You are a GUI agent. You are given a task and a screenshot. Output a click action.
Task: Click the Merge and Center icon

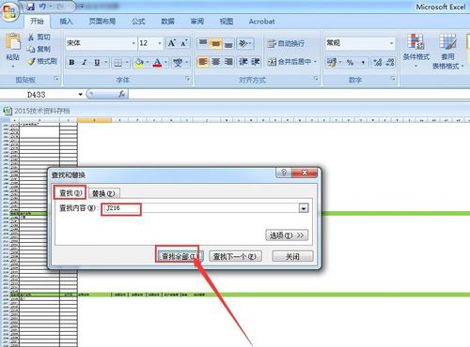[x=272, y=62]
